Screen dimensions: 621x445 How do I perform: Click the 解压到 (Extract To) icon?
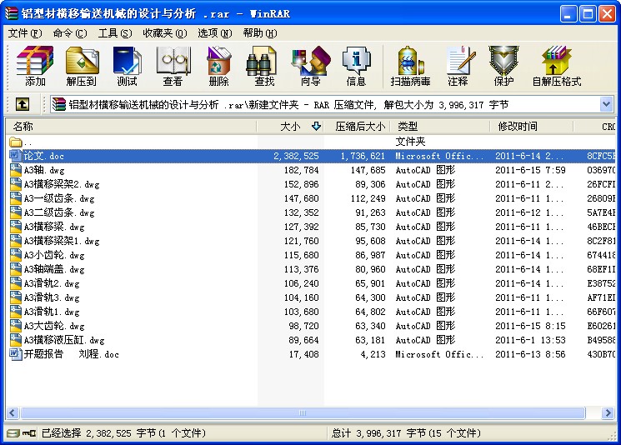[x=82, y=66]
